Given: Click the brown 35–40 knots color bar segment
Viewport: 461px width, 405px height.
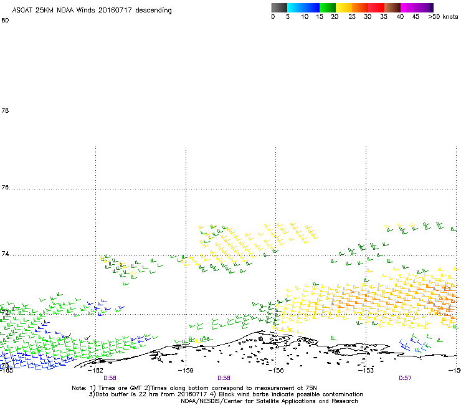Looking at the screenshot, I should click(392, 7).
